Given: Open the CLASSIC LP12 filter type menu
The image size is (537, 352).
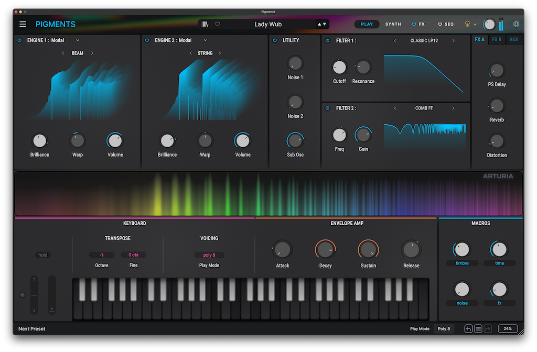Looking at the screenshot, I should tap(424, 41).
